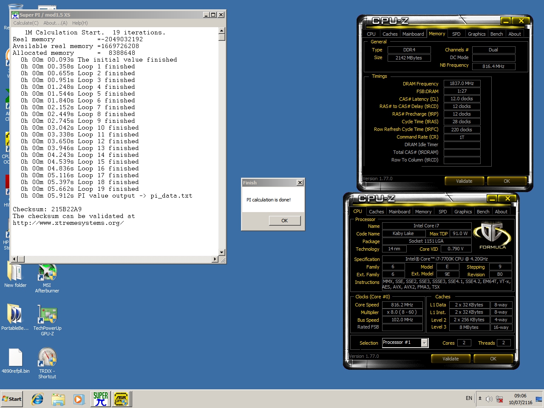544x408 pixels.
Task: Click the volume icon in system tray
Action: pyautogui.click(x=489, y=399)
